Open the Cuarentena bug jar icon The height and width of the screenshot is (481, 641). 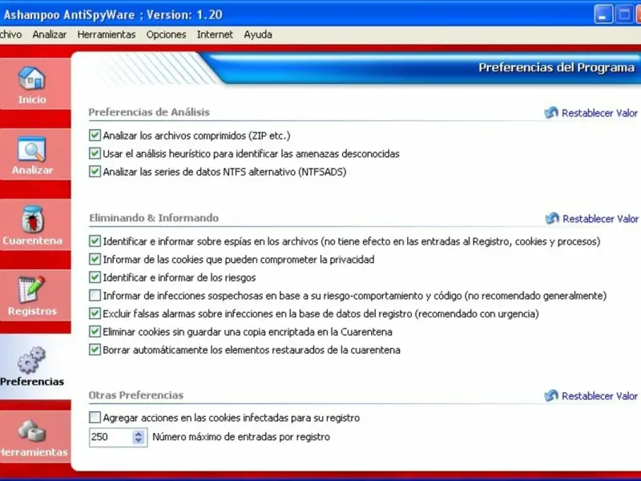click(32, 219)
